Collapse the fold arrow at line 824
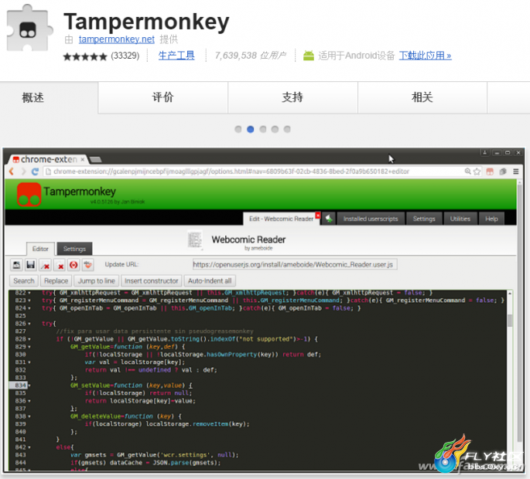This screenshot has height=479, width=530. click(29, 308)
